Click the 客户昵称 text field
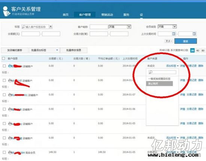Viewport: 206px width, 161px height. pyautogui.click(x=99, y=27)
